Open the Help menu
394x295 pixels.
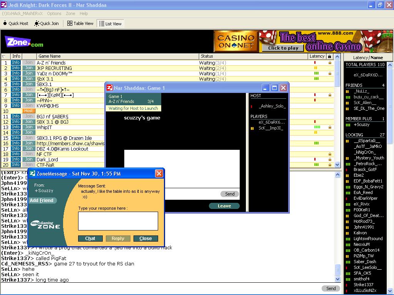point(83,13)
